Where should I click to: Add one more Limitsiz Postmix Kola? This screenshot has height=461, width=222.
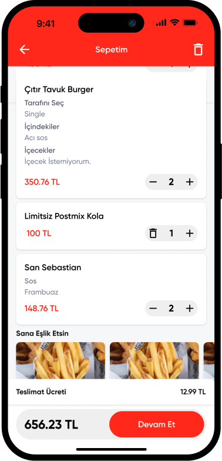[x=190, y=233]
